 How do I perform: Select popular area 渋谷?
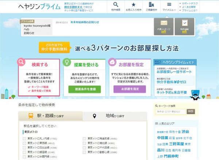pyautogui.click(x=185, y=132)
